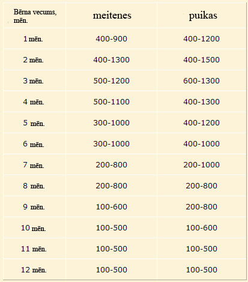Click the cell showing 400-1500

(x=202, y=60)
